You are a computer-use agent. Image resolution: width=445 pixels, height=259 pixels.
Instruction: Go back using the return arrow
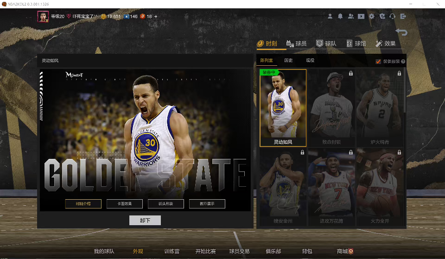tap(401, 32)
